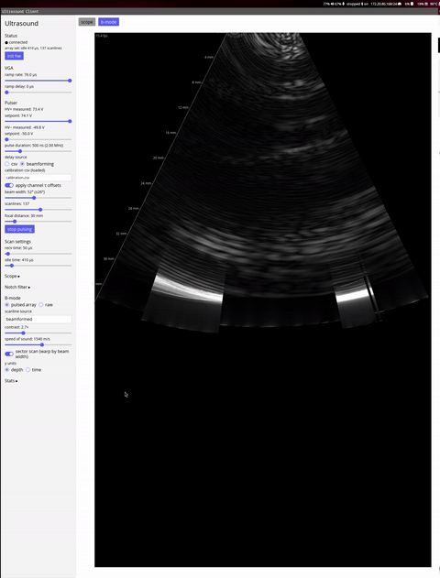Click the temperature indicator in the top bar
The width and height of the screenshot is (440, 578).
434,4
